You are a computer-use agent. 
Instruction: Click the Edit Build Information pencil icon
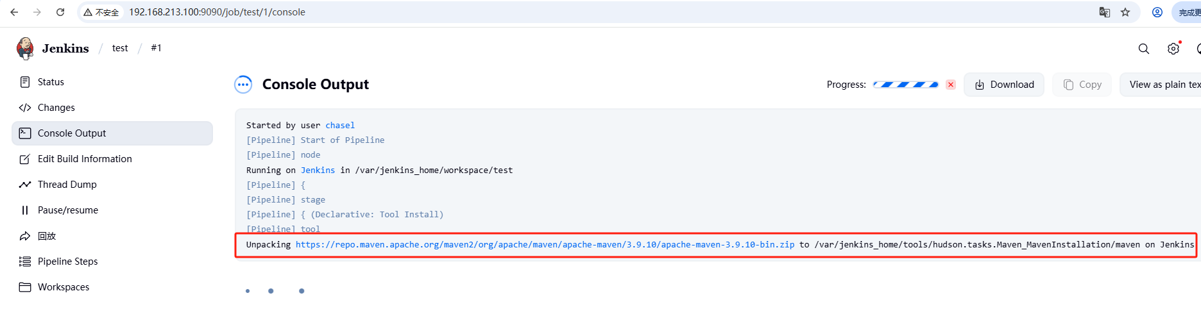(x=25, y=159)
